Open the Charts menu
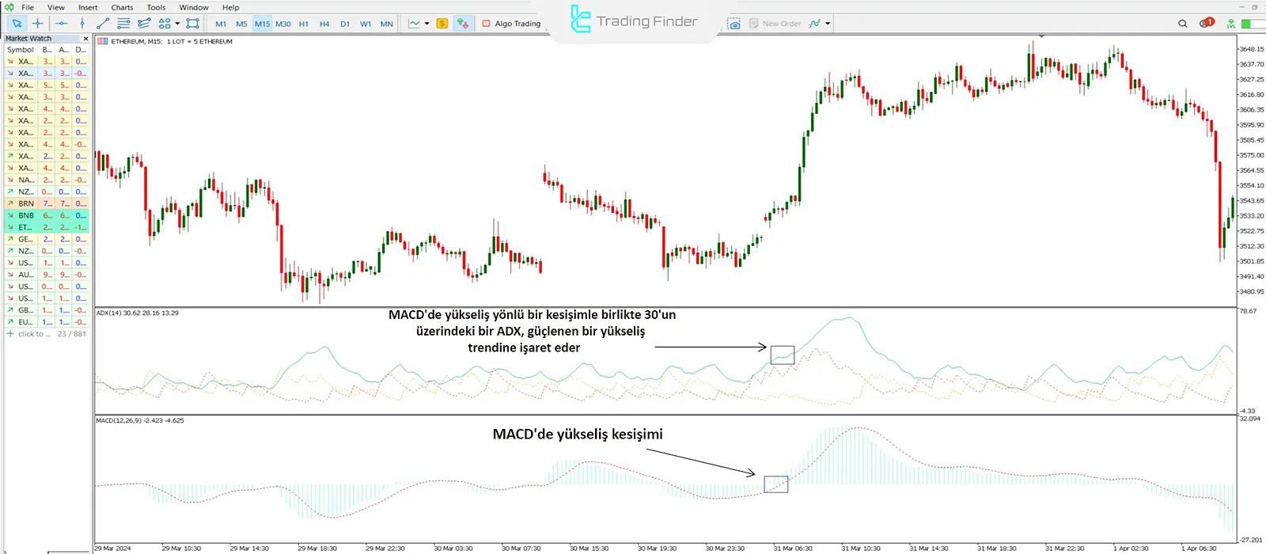The image size is (1266, 554). pyautogui.click(x=122, y=7)
